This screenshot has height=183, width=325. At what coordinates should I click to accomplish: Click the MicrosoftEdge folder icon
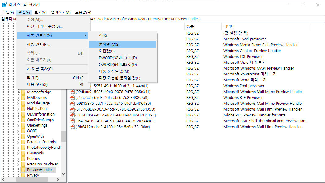[23, 92]
